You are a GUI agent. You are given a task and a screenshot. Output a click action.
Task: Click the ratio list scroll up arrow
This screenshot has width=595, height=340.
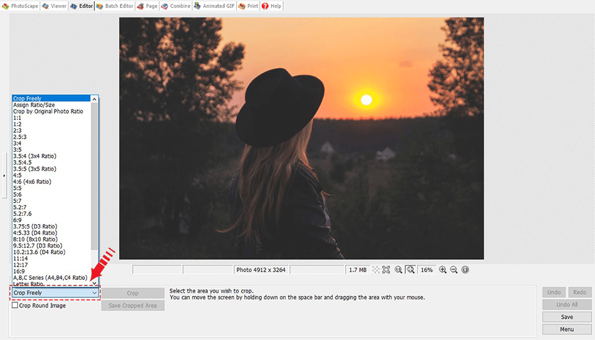[x=94, y=99]
